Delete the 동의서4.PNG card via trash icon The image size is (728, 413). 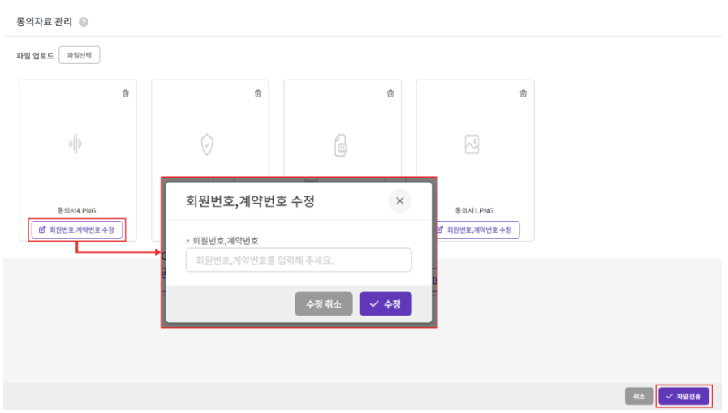(x=125, y=93)
